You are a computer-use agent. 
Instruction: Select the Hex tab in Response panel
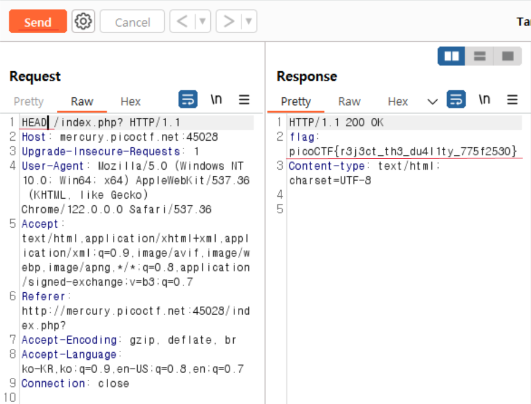(398, 101)
